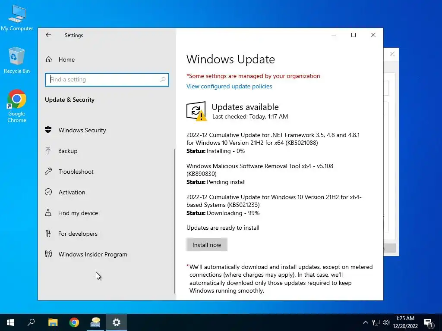Click the Install now button
This screenshot has height=331, width=442.
tap(207, 245)
